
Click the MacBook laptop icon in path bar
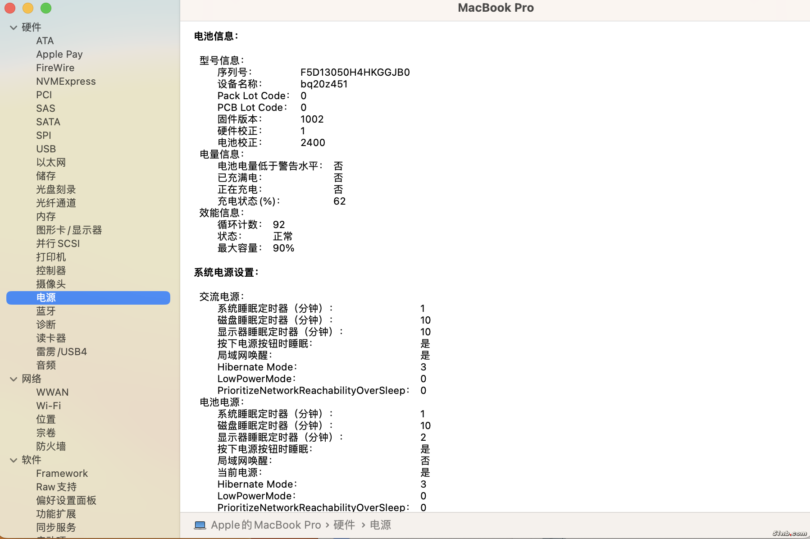pos(200,525)
